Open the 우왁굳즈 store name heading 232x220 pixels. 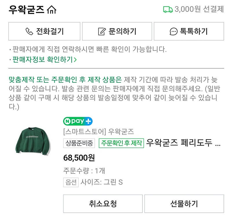(26, 10)
